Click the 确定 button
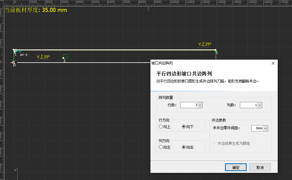Image resolution: width=292 pixels, height=180 pixels. coord(236,167)
